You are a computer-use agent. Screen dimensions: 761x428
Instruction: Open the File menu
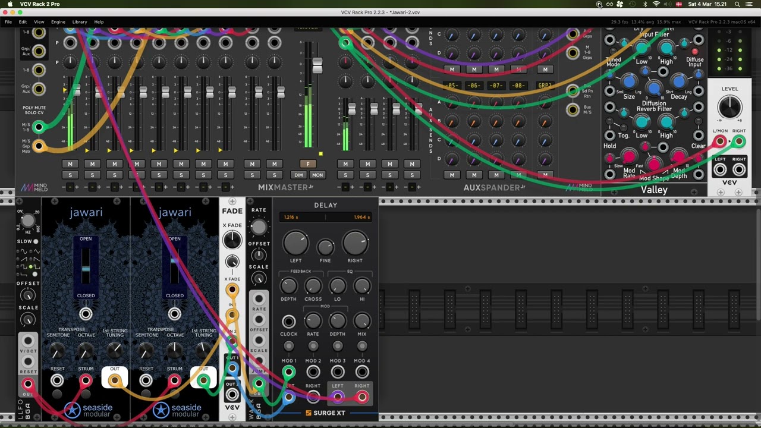tap(8, 22)
